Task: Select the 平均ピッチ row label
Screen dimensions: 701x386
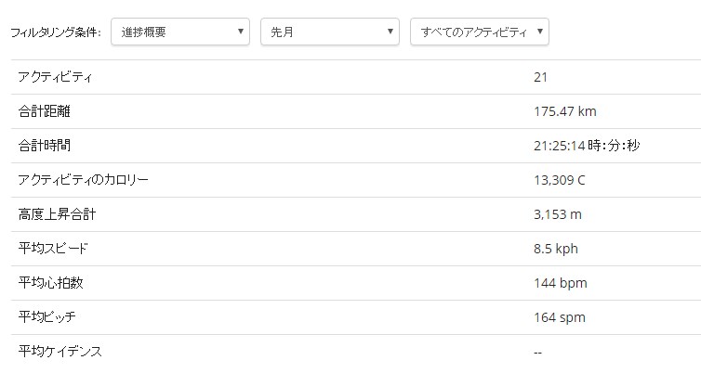Action: (46, 317)
